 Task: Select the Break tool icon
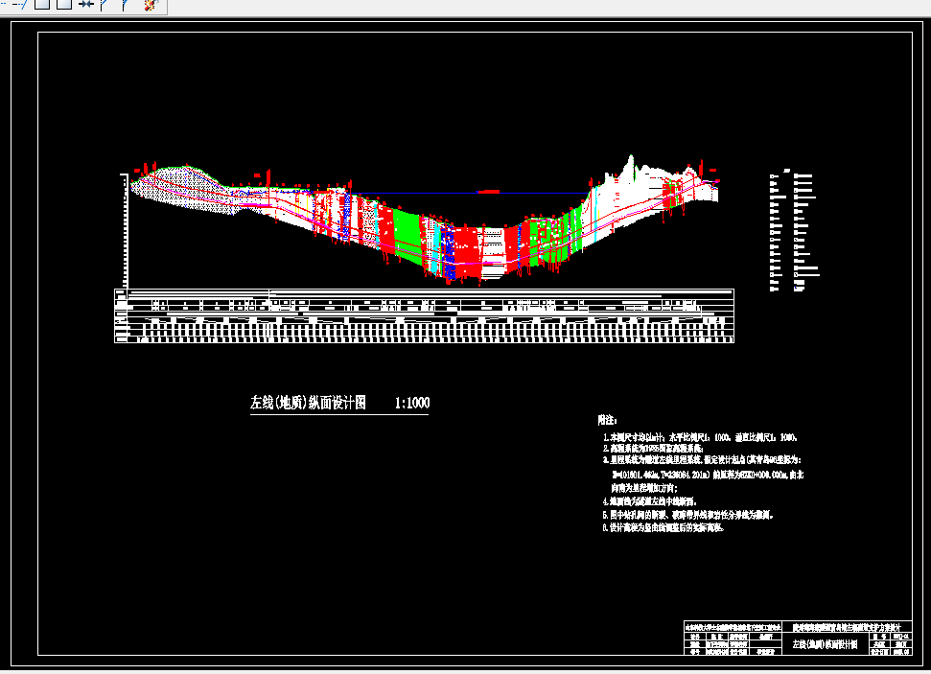pos(64,4)
